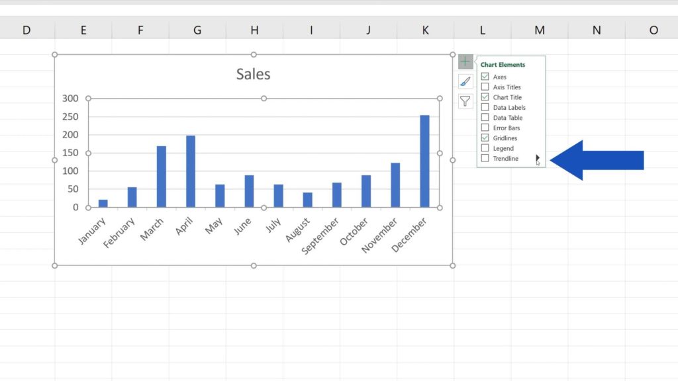Select the April bar
The height and width of the screenshot is (381, 678).
pyautogui.click(x=191, y=171)
